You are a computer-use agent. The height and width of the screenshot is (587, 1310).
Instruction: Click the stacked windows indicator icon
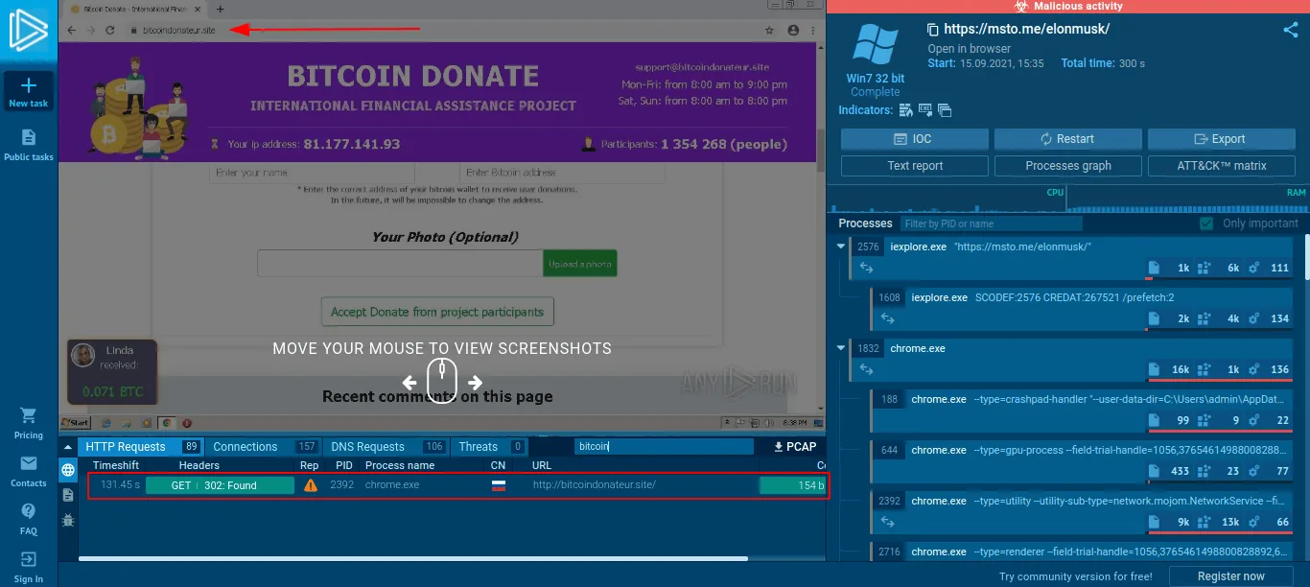[x=945, y=110]
